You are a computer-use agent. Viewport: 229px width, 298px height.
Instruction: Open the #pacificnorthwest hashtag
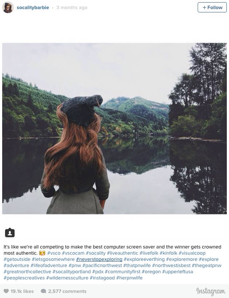pyautogui.click(x=102, y=265)
